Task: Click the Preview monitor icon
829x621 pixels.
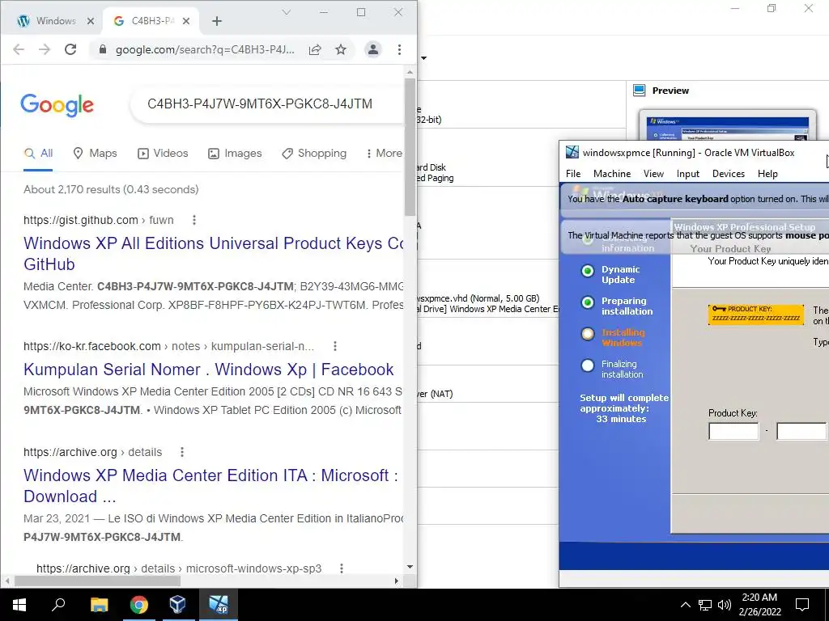Action: [640, 91]
